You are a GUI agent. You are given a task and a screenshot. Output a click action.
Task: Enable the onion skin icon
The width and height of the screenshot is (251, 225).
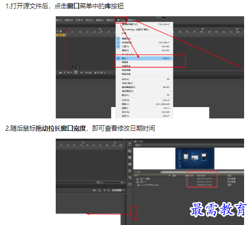click(95, 73)
